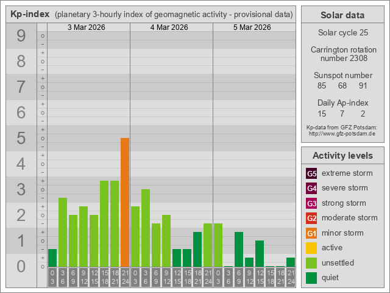The height and width of the screenshot is (293, 390).
Task: Select the G2 moderate storm legend badge
Action: pyautogui.click(x=311, y=218)
